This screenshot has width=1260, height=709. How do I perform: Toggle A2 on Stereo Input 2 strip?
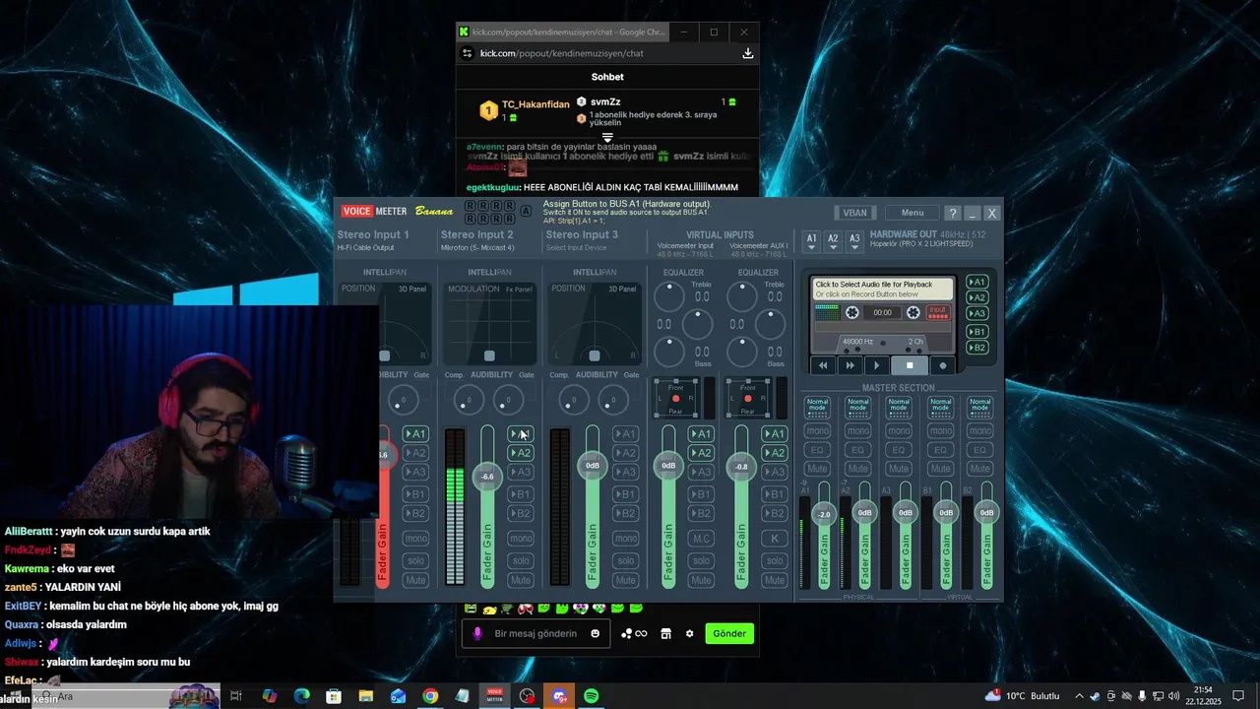pos(521,453)
